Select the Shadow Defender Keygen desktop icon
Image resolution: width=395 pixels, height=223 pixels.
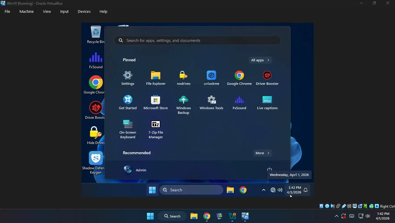(96, 163)
